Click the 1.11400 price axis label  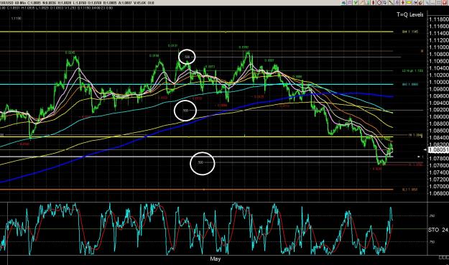click(x=439, y=34)
